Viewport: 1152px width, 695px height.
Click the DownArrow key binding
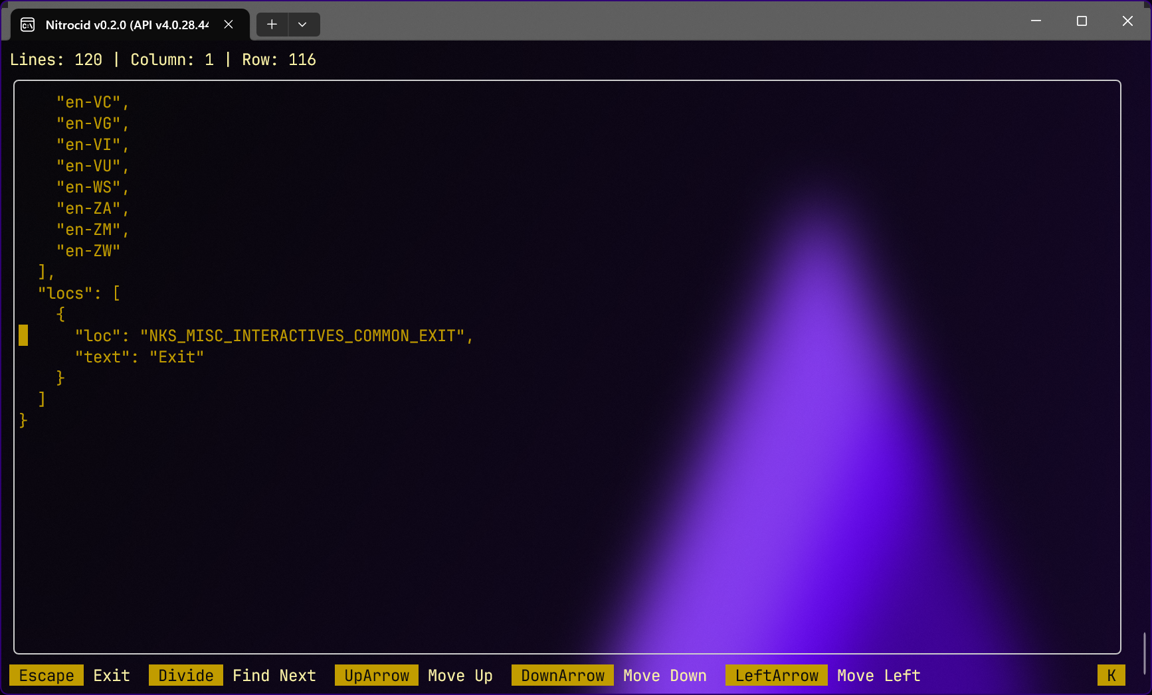coord(563,675)
